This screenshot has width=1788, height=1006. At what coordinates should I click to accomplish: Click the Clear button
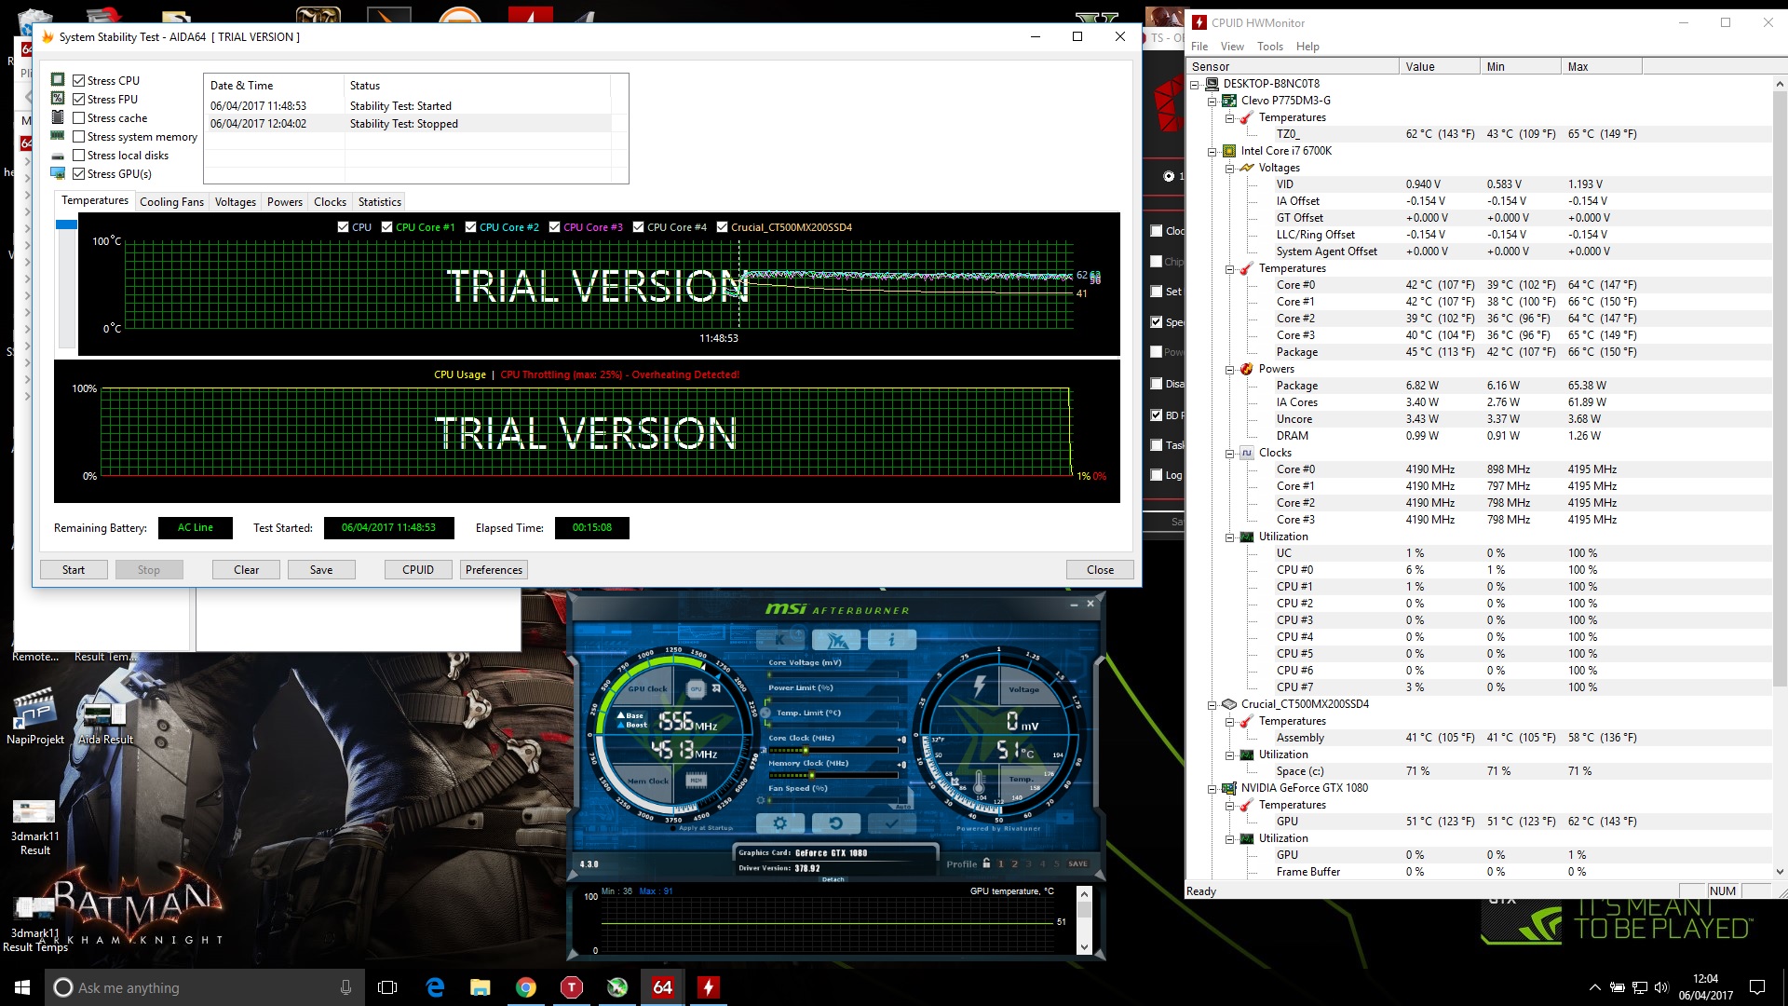[246, 570]
